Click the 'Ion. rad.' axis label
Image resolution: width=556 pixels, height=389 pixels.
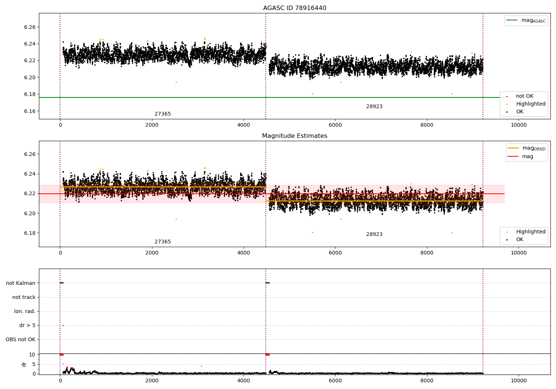point(25,311)
